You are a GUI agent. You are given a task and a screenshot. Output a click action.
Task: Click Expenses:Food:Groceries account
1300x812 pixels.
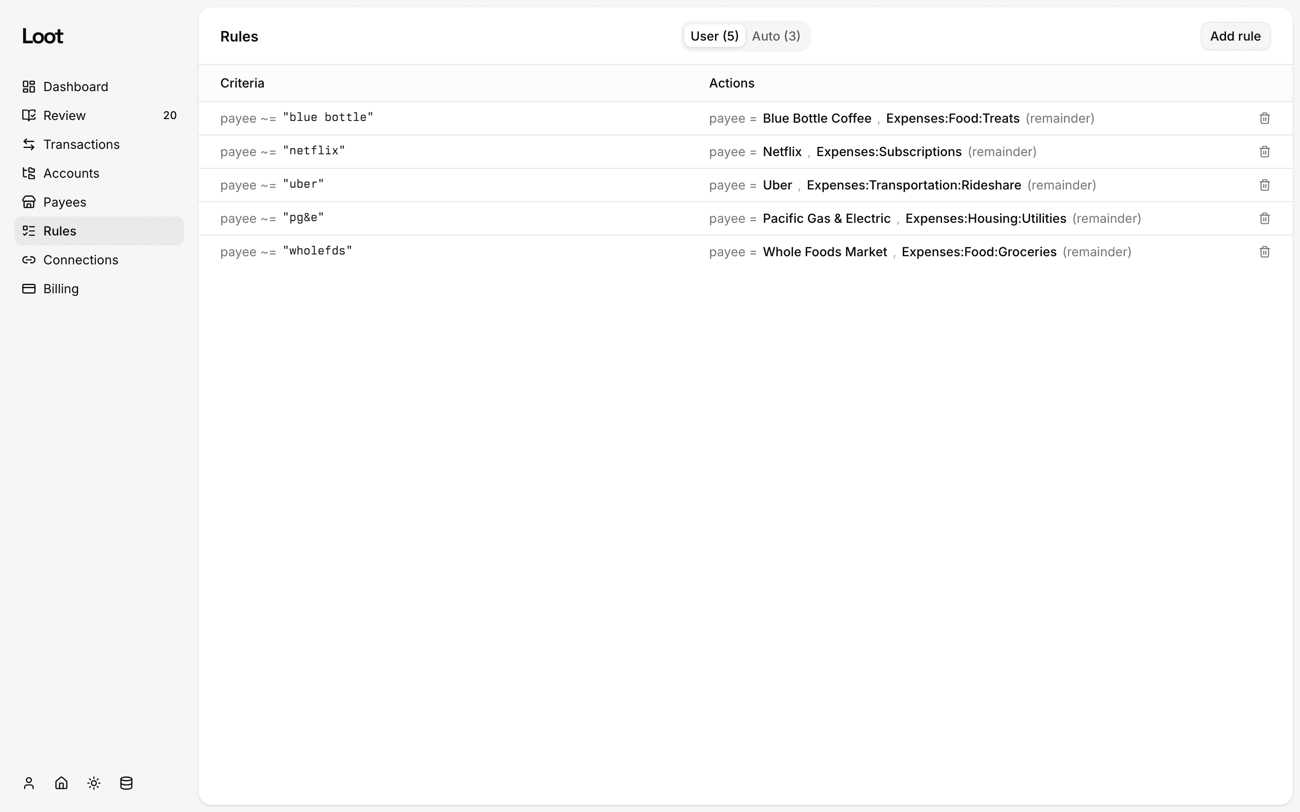(x=979, y=252)
